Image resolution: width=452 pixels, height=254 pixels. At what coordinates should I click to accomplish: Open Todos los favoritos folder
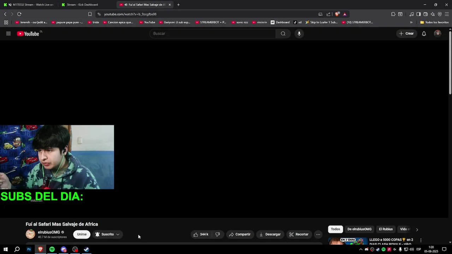434,22
